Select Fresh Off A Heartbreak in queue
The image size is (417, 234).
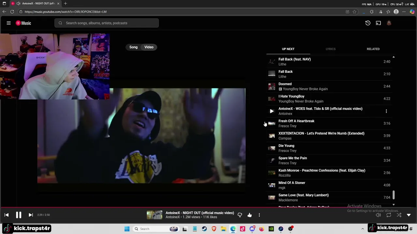pyautogui.click(x=329, y=123)
